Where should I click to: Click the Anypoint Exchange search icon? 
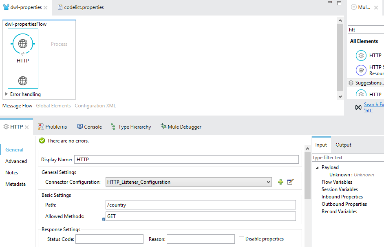[358, 107]
